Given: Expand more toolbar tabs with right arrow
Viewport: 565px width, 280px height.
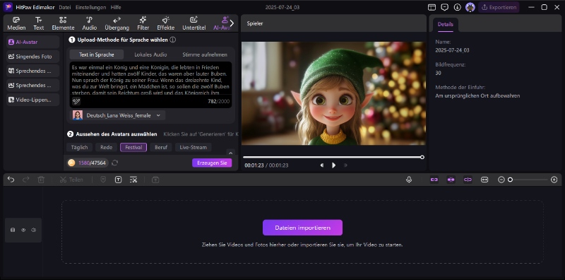Looking at the screenshot, I should click(x=232, y=23).
